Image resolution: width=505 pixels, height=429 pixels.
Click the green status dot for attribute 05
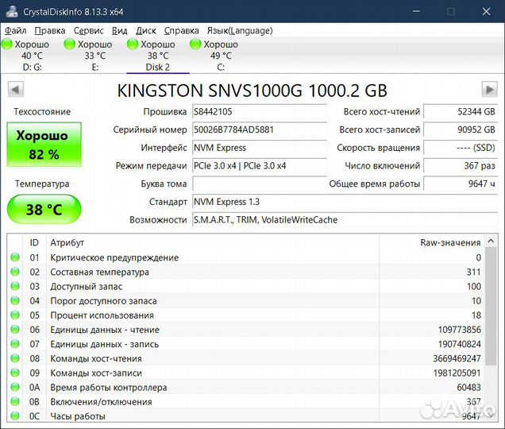15,315
